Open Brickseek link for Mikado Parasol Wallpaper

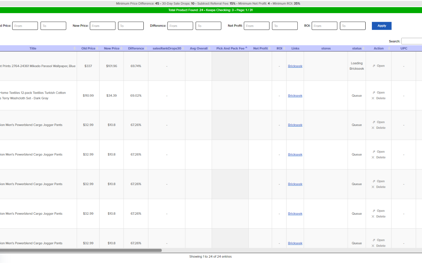click(295, 66)
